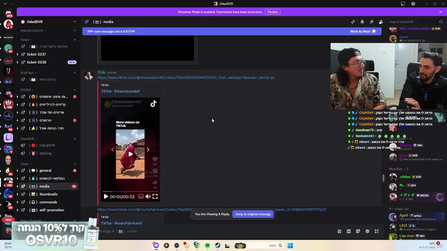Collapse the Voice Channels category
Viewport: 447px width, 251px height.
pyautogui.click(x=32, y=220)
